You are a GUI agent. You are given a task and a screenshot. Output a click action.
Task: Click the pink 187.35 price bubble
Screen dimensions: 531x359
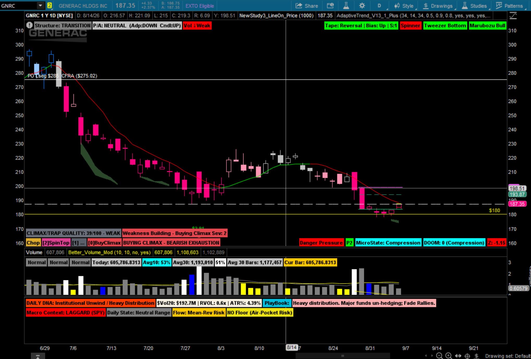(517, 204)
